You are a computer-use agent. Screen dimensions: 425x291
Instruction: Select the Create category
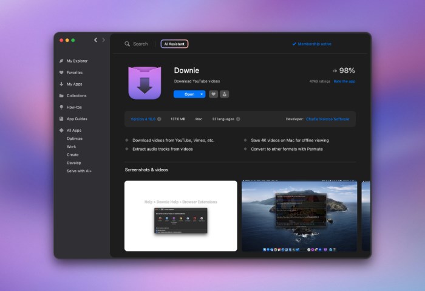73,155
